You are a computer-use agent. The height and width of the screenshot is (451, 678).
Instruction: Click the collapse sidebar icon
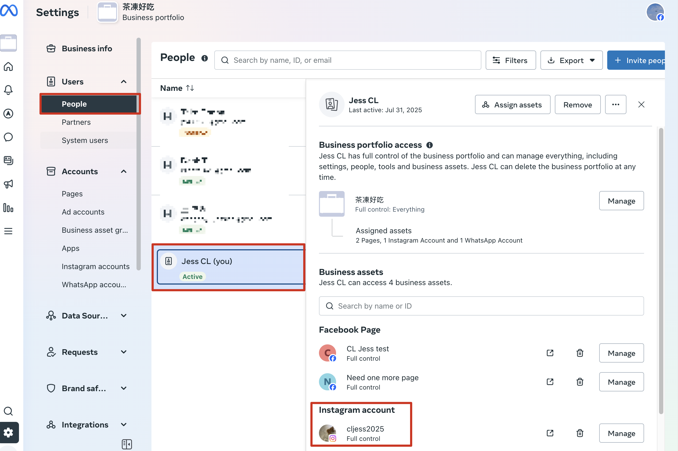click(x=127, y=444)
